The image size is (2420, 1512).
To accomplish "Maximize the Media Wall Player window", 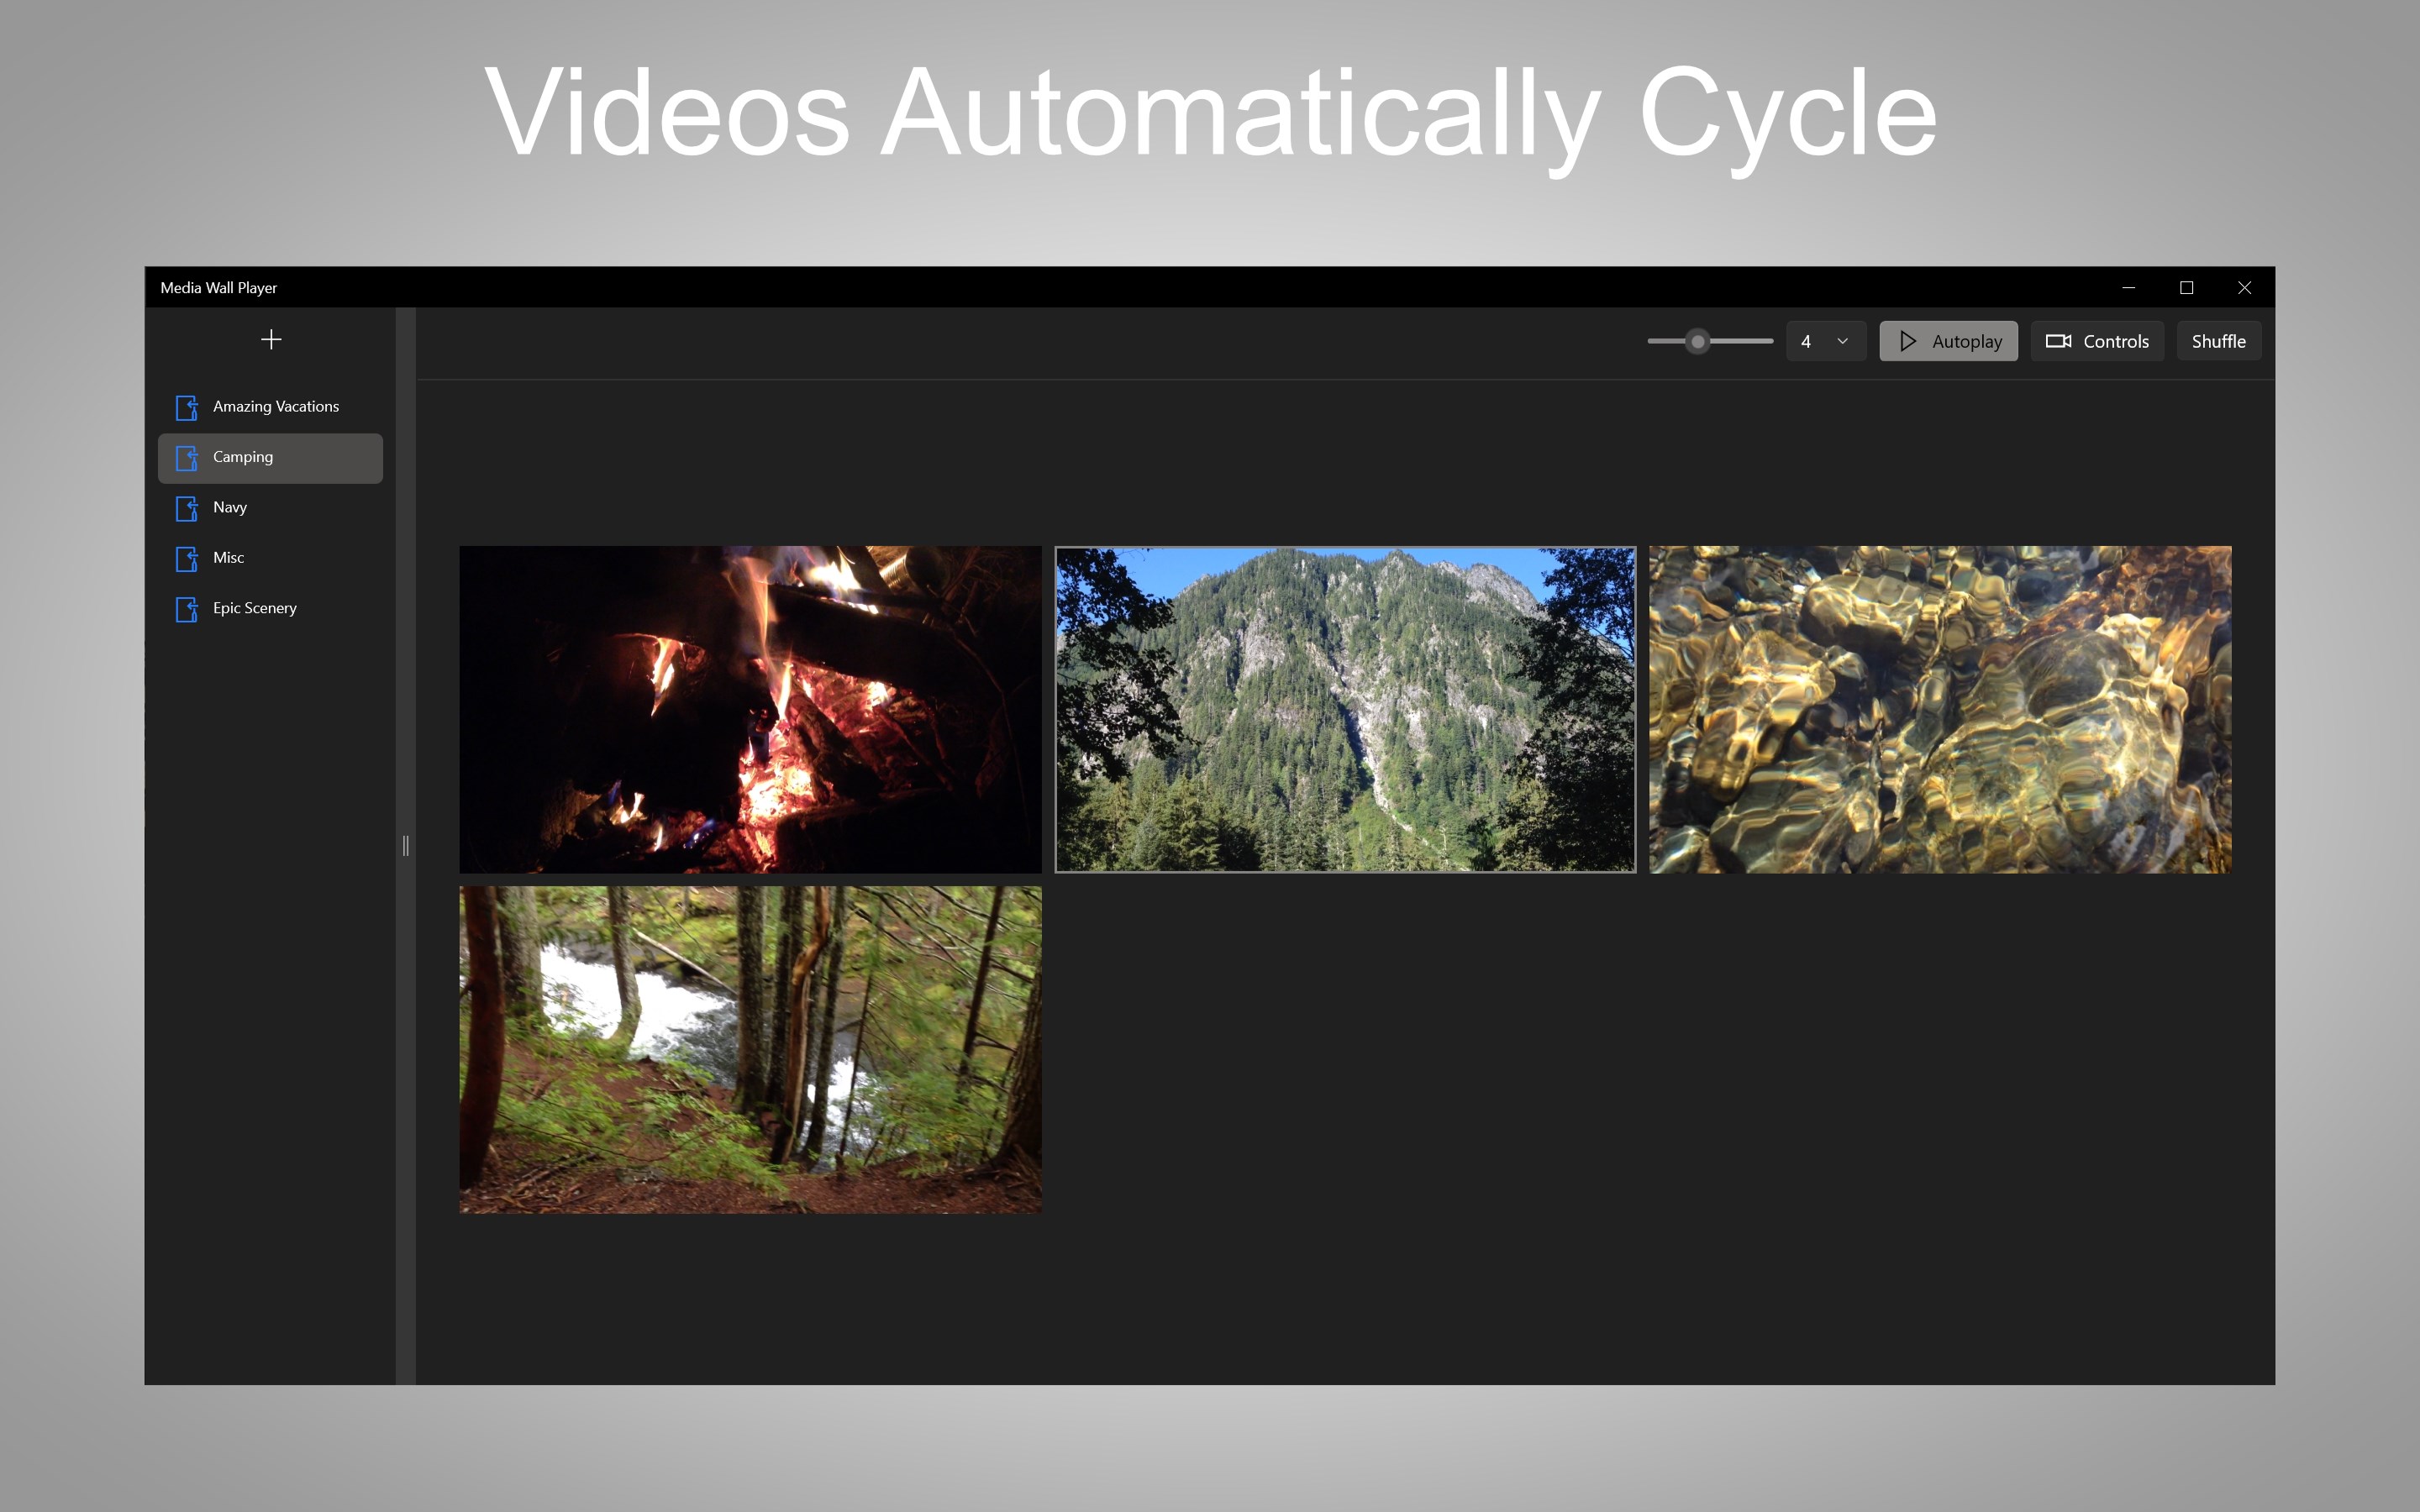I will 2186,288.
